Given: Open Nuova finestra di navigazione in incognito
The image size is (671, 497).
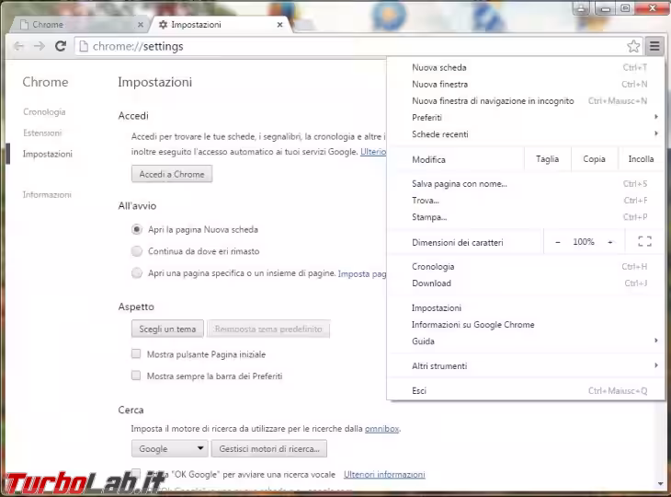Looking at the screenshot, I should 526,100.
